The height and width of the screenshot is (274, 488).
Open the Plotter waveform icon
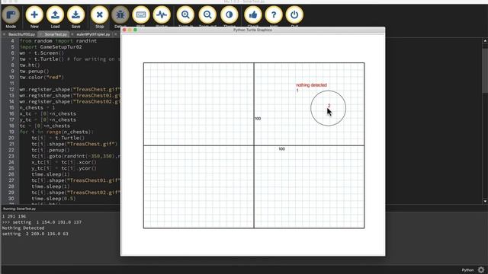[162, 15]
